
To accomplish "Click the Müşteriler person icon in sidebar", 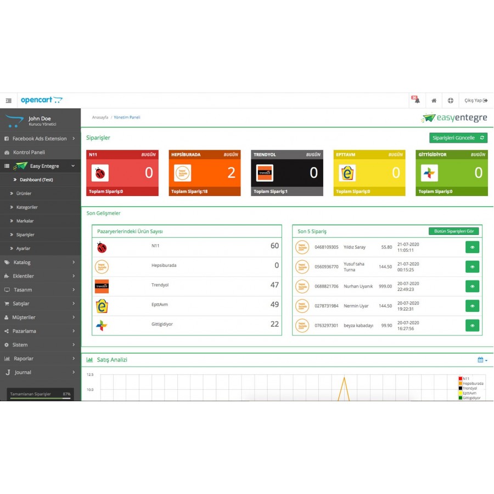I will tap(6, 317).
